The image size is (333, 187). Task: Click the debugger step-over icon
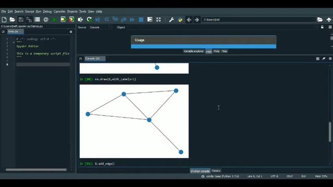coord(106,20)
